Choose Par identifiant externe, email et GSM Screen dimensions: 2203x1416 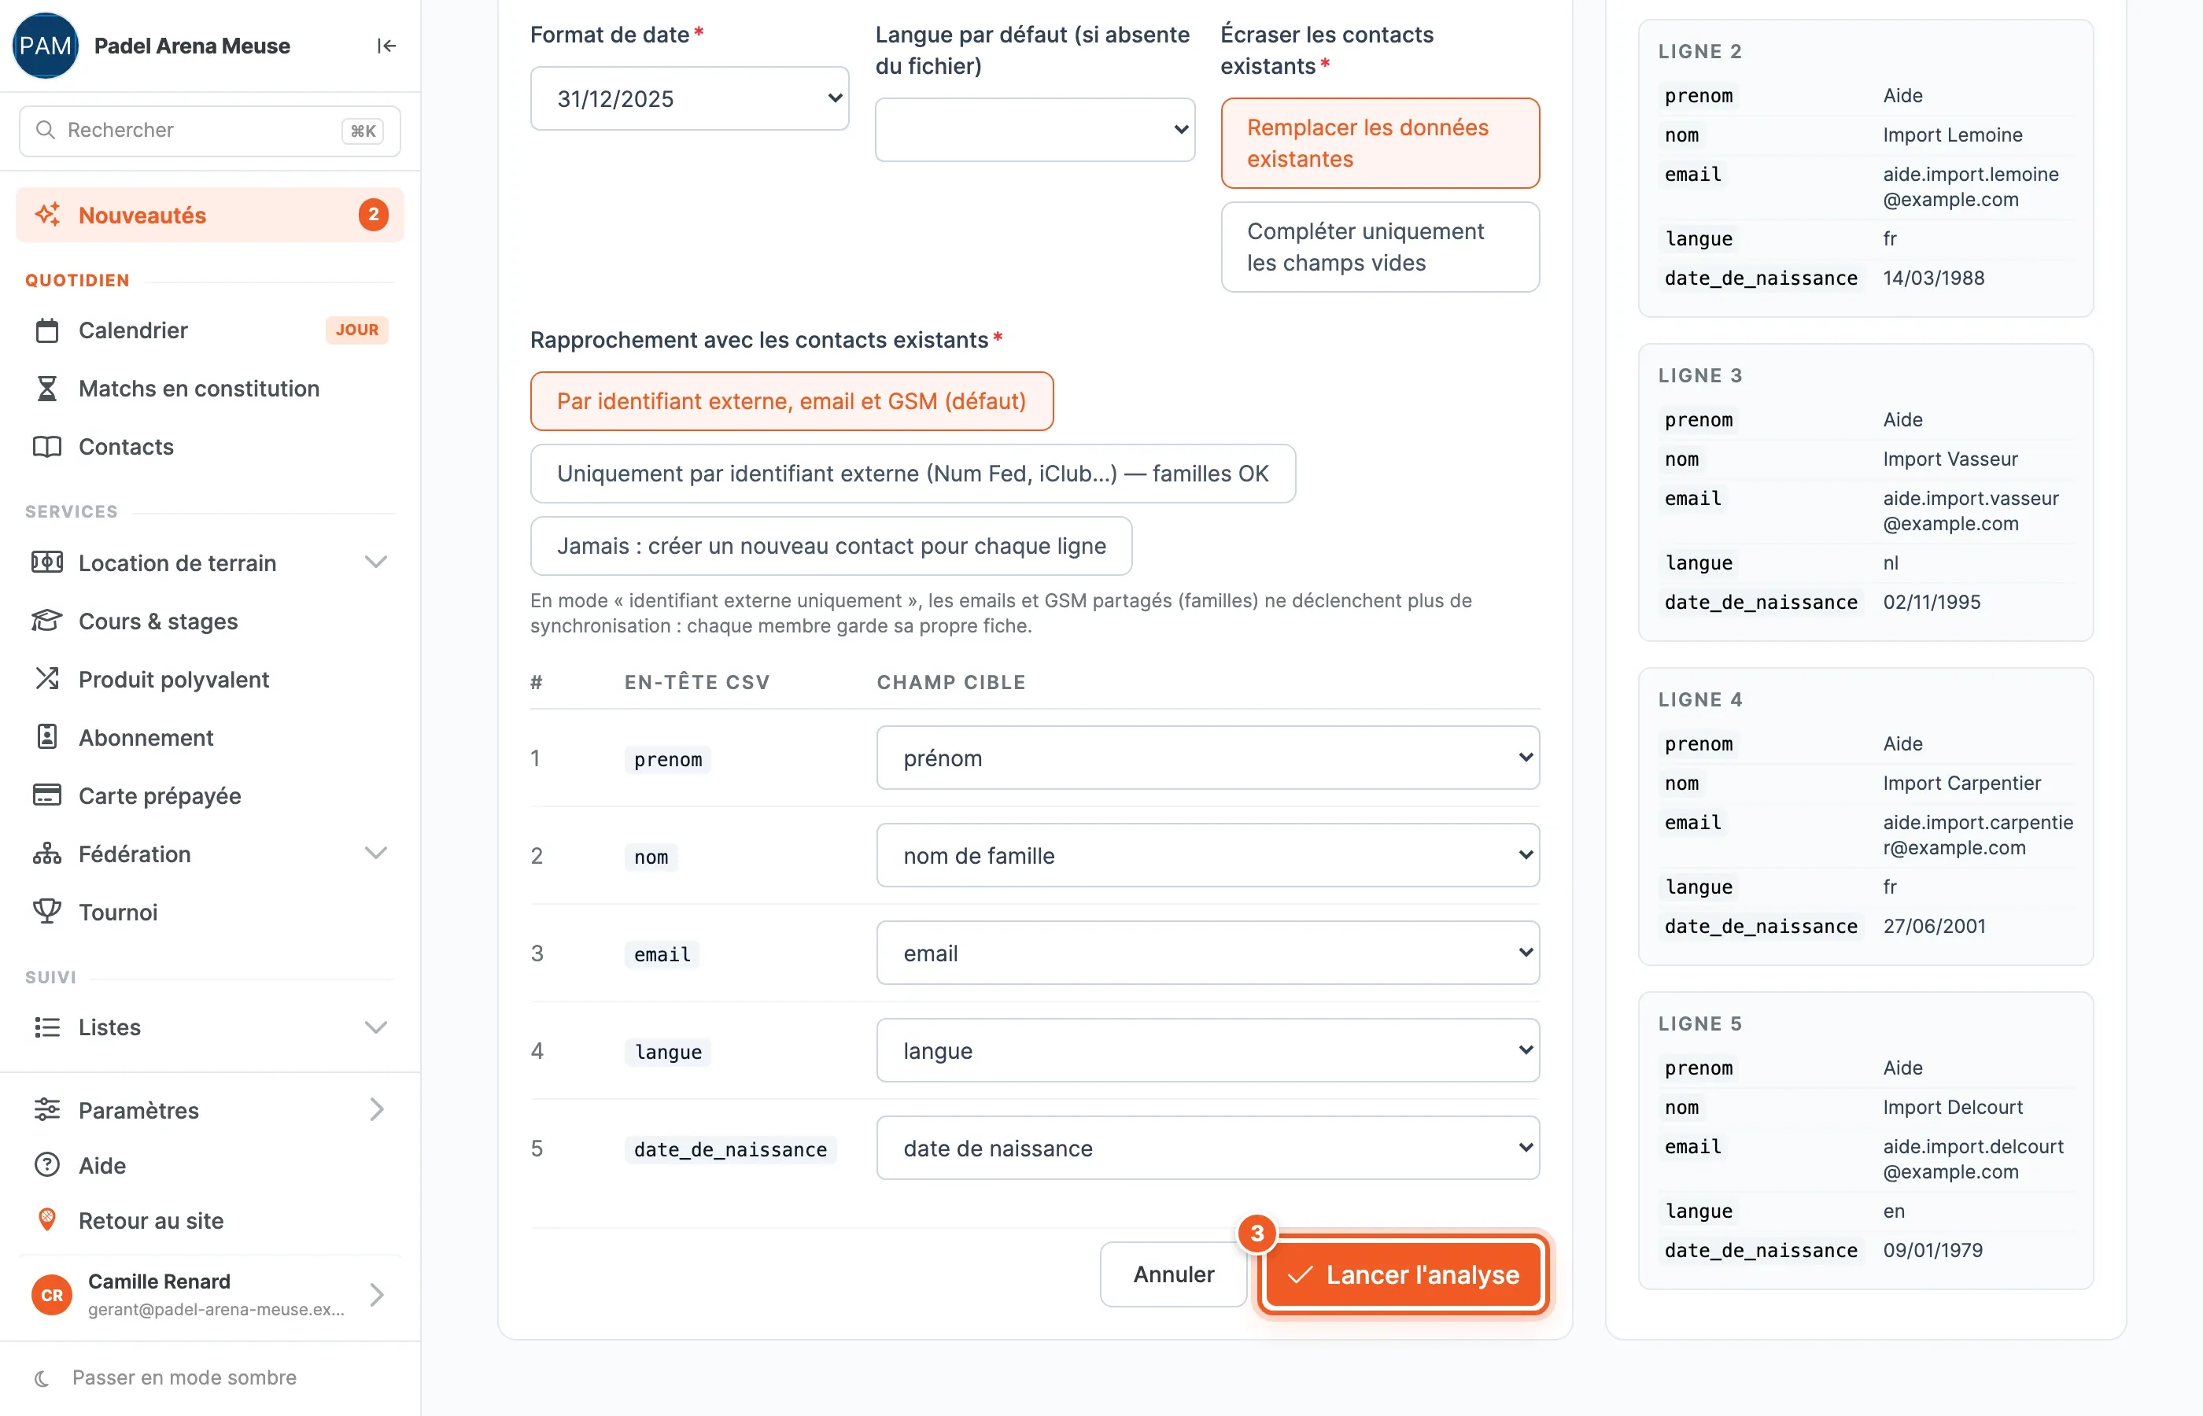[x=792, y=401]
